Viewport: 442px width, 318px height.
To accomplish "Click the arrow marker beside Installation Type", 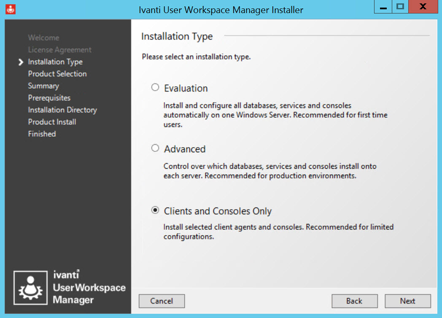I will [x=21, y=62].
